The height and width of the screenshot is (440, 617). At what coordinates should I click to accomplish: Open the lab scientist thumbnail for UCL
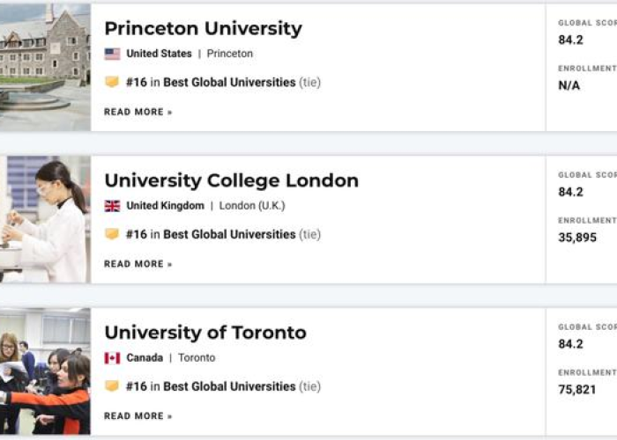pos(45,219)
